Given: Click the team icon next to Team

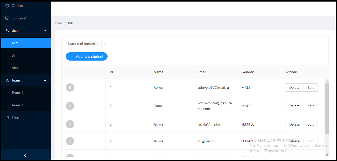Looking at the screenshot, I should coord(7,80).
